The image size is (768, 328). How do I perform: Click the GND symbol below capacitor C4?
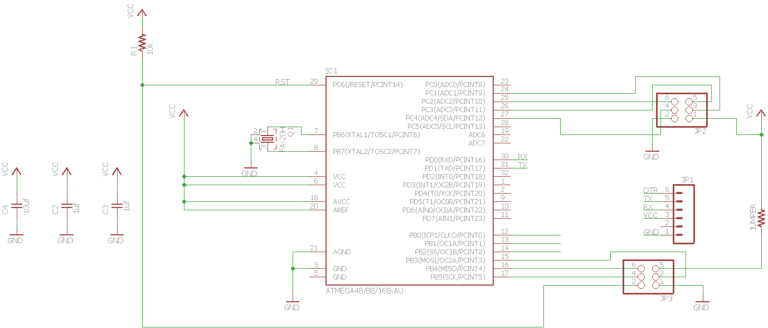coord(16,238)
